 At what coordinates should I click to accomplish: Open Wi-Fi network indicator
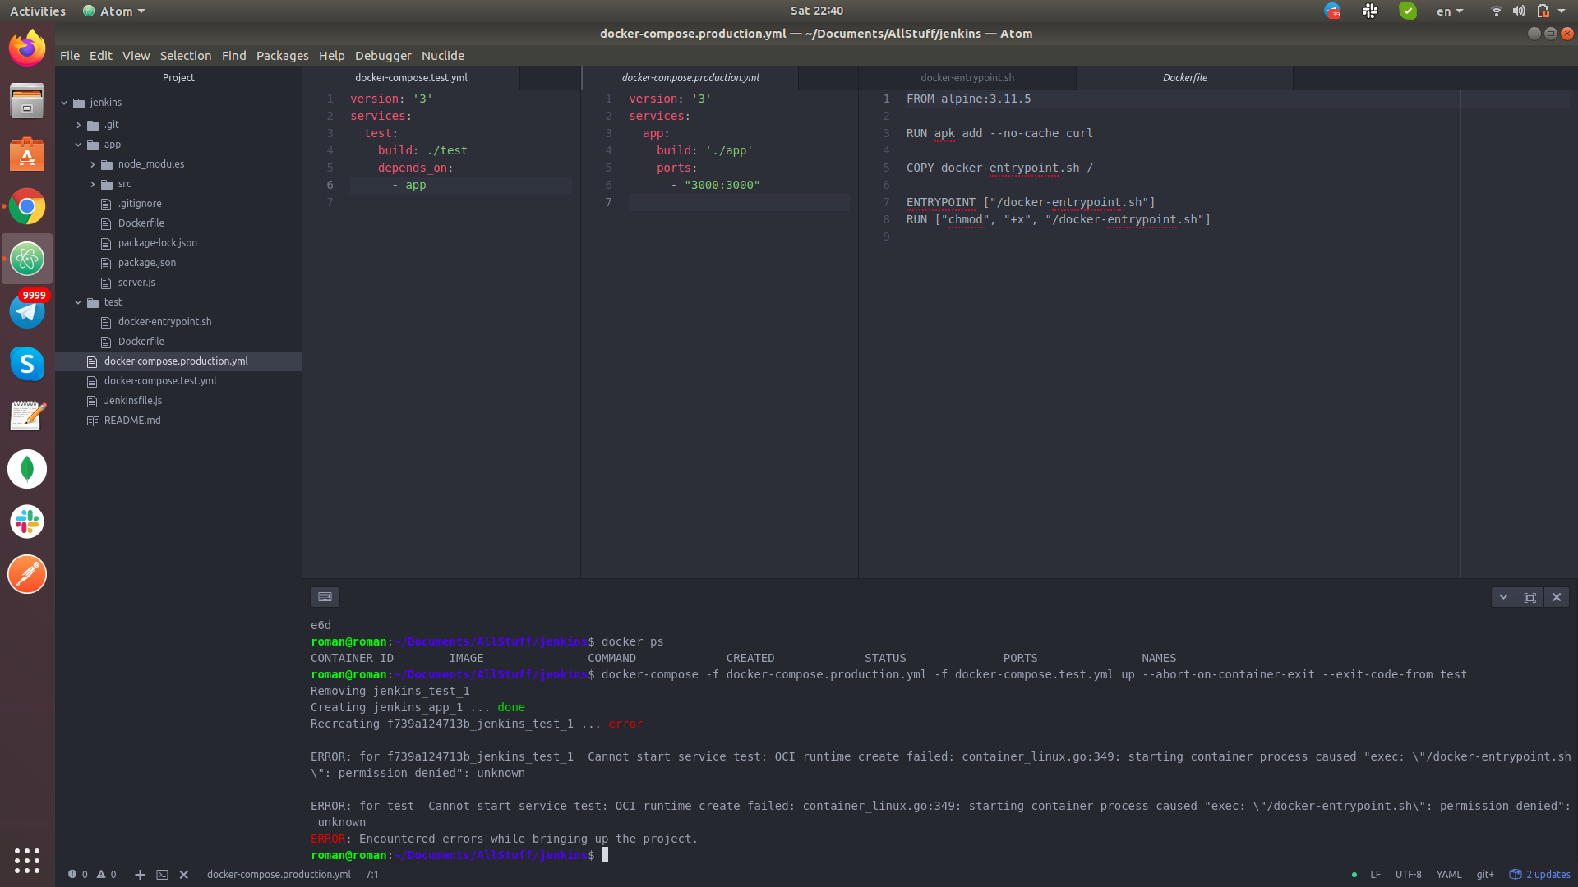1497,11
